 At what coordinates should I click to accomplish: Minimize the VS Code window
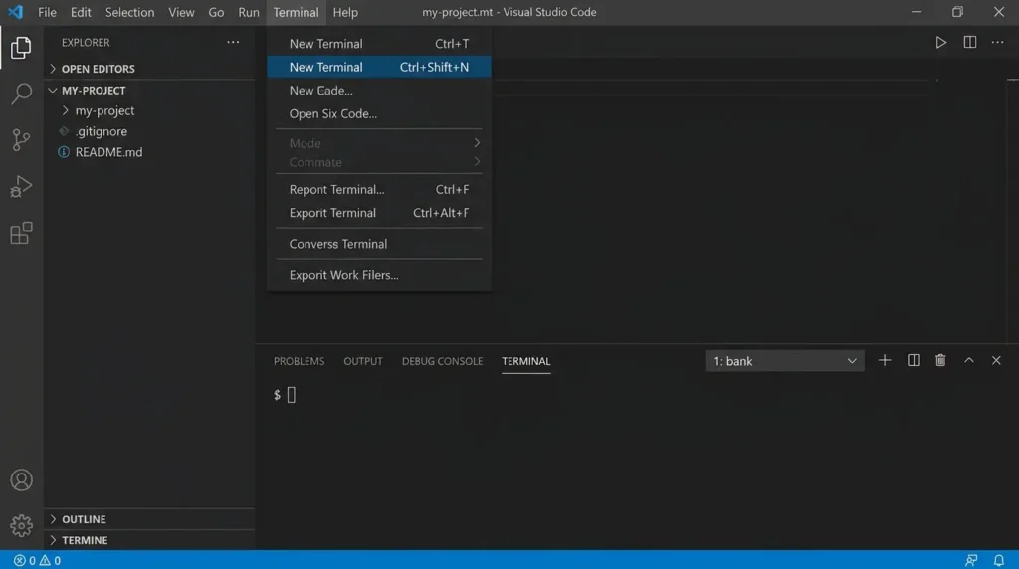click(x=917, y=12)
